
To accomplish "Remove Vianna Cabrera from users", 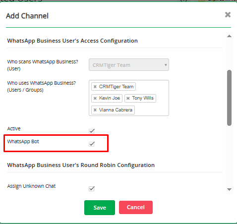I will pos(95,110).
